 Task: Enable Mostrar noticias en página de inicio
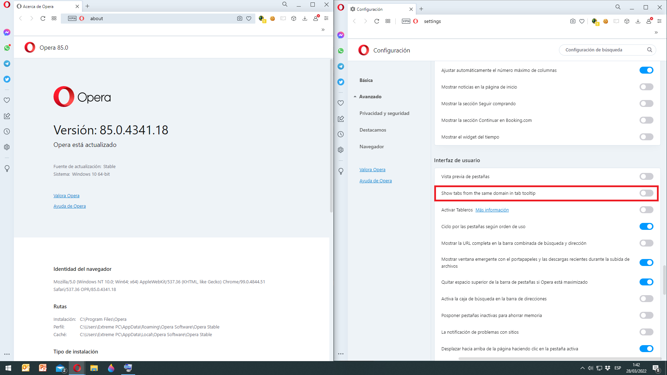pos(646,87)
